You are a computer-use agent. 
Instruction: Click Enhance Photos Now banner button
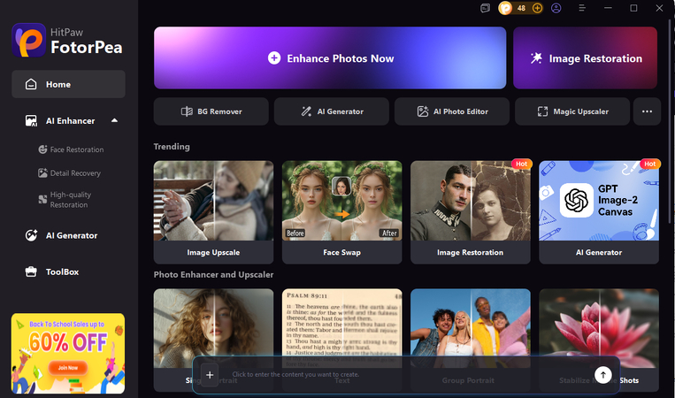[x=330, y=58]
